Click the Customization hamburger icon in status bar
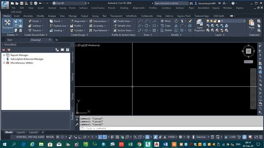This screenshot has width=264, height=148. point(261,137)
